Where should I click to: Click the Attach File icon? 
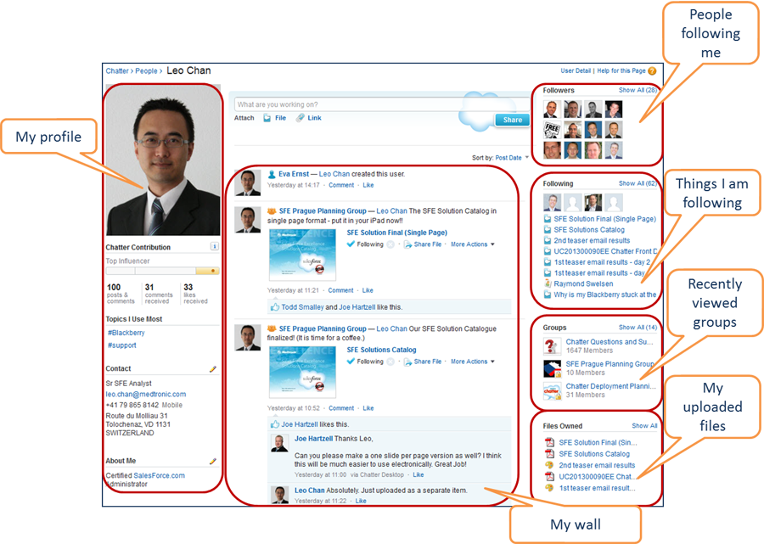point(267,118)
